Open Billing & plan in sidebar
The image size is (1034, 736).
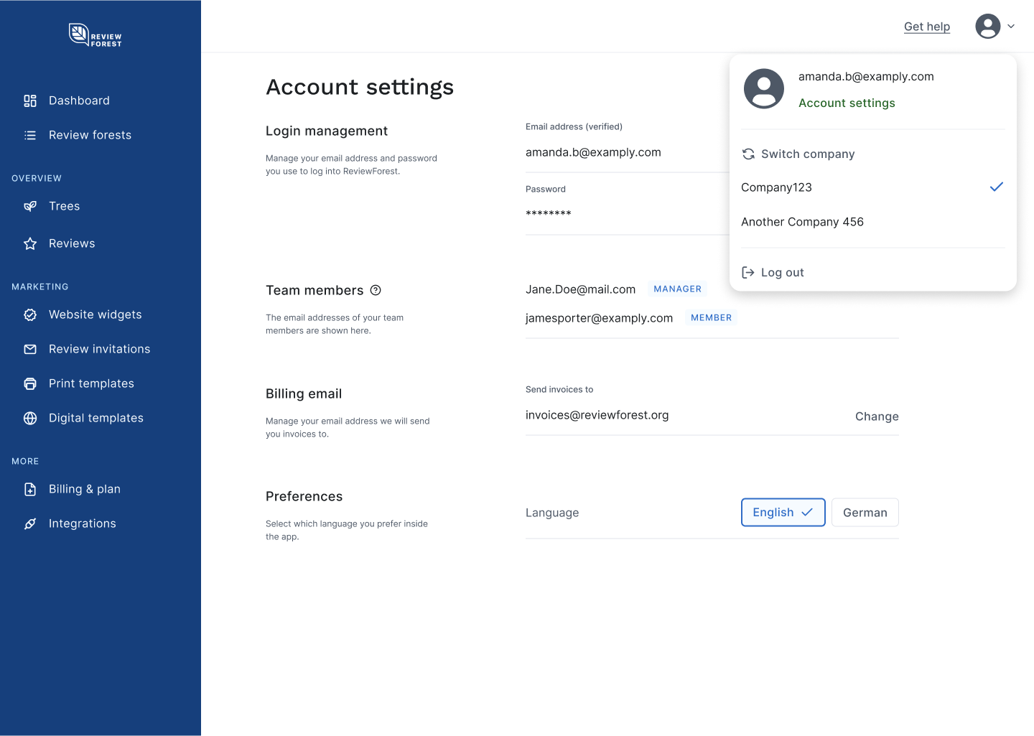(x=84, y=490)
